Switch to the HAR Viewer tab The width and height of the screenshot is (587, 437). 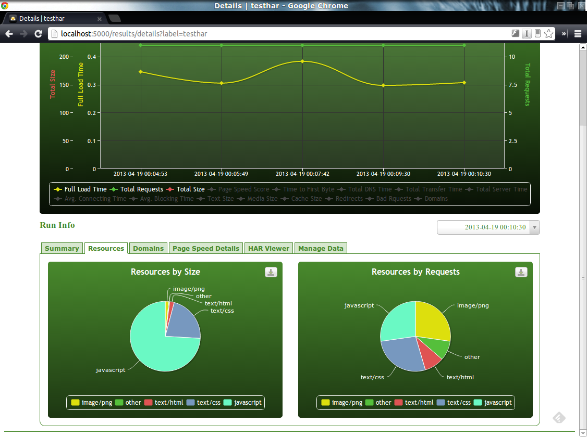(x=269, y=248)
